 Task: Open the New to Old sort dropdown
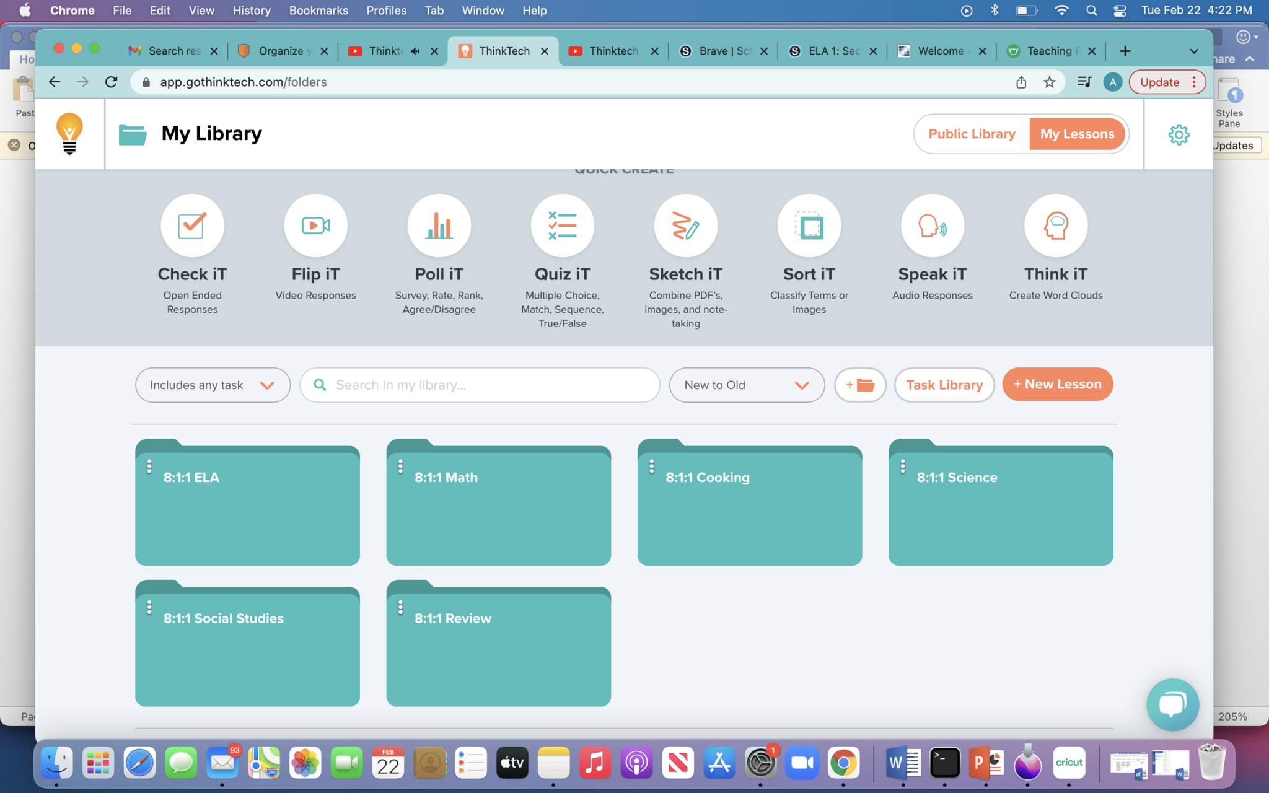pos(747,385)
